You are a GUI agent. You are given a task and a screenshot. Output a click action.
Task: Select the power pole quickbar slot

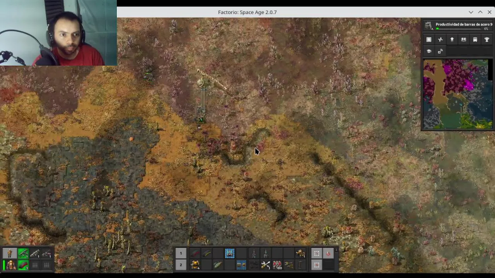click(300, 265)
